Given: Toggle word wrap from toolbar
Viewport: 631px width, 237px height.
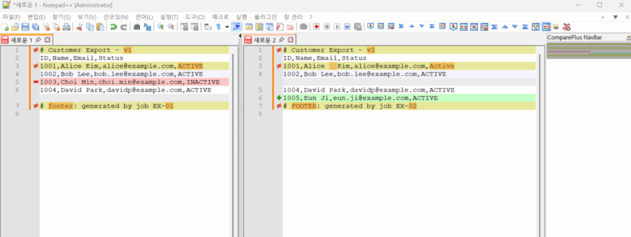Looking at the screenshot, I should [x=208, y=27].
